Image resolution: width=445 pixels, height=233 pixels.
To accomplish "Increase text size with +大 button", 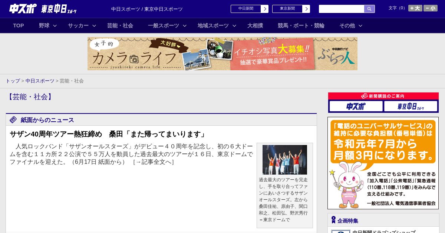I will pos(415,8).
